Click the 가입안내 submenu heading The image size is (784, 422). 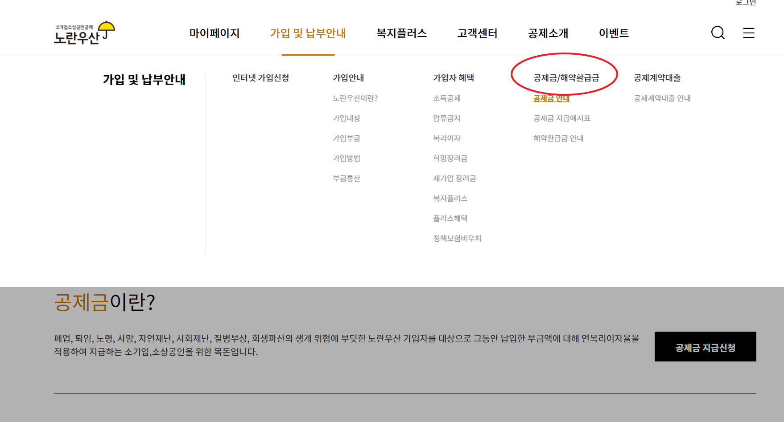pyautogui.click(x=348, y=78)
